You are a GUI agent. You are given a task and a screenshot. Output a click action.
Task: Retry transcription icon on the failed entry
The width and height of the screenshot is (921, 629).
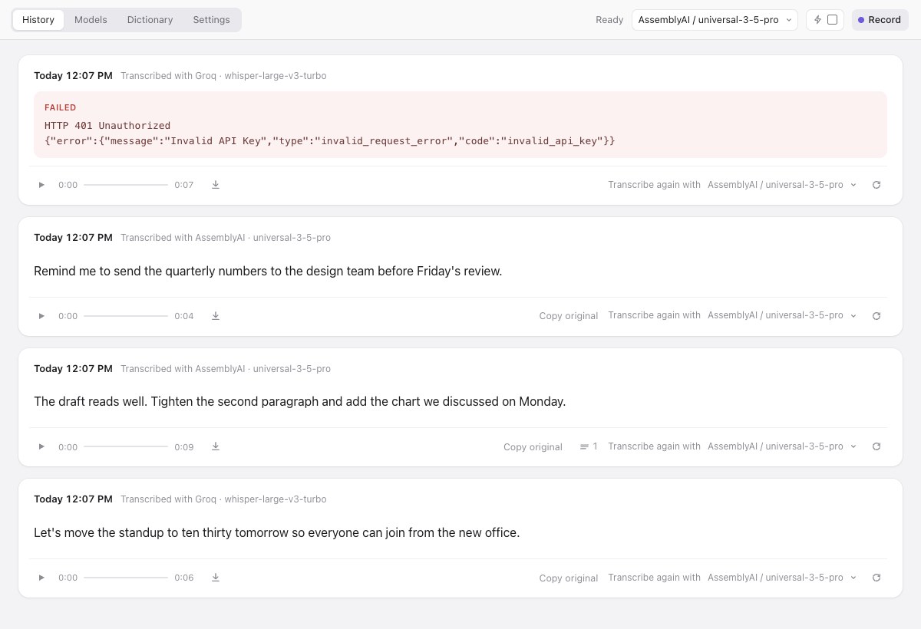tap(876, 185)
